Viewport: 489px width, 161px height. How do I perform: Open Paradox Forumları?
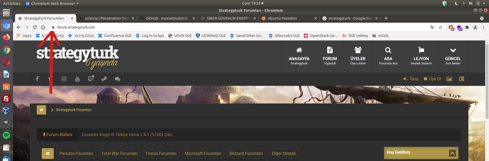coord(76,153)
